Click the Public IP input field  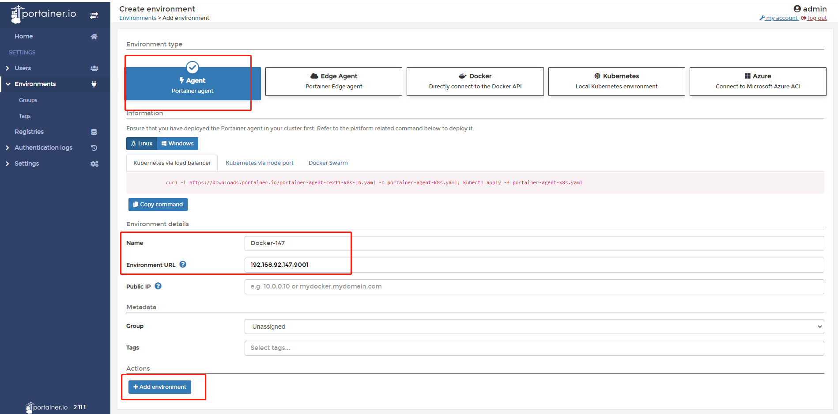click(534, 287)
